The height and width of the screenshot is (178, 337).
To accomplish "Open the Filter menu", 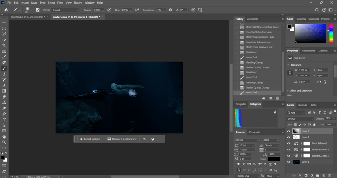I will pyautogui.click(x=60, y=3).
